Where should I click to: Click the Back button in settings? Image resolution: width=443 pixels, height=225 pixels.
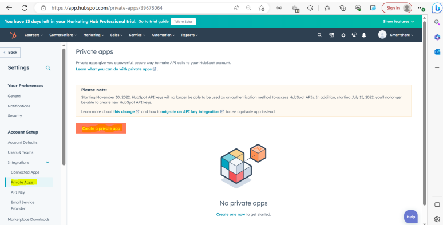tap(10, 53)
